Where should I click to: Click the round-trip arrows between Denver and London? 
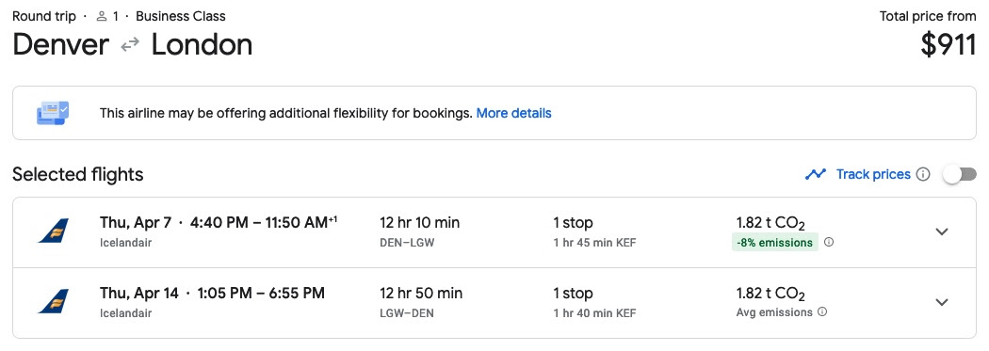pos(130,45)
